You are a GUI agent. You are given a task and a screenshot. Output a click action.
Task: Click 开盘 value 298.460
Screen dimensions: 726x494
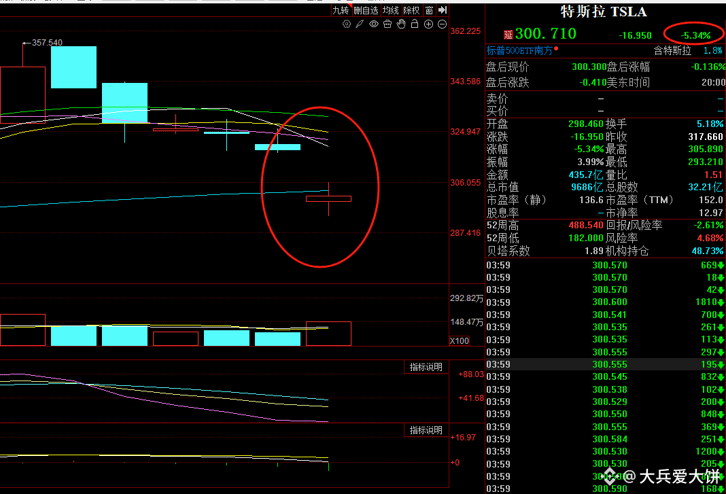tap(586, 124)
